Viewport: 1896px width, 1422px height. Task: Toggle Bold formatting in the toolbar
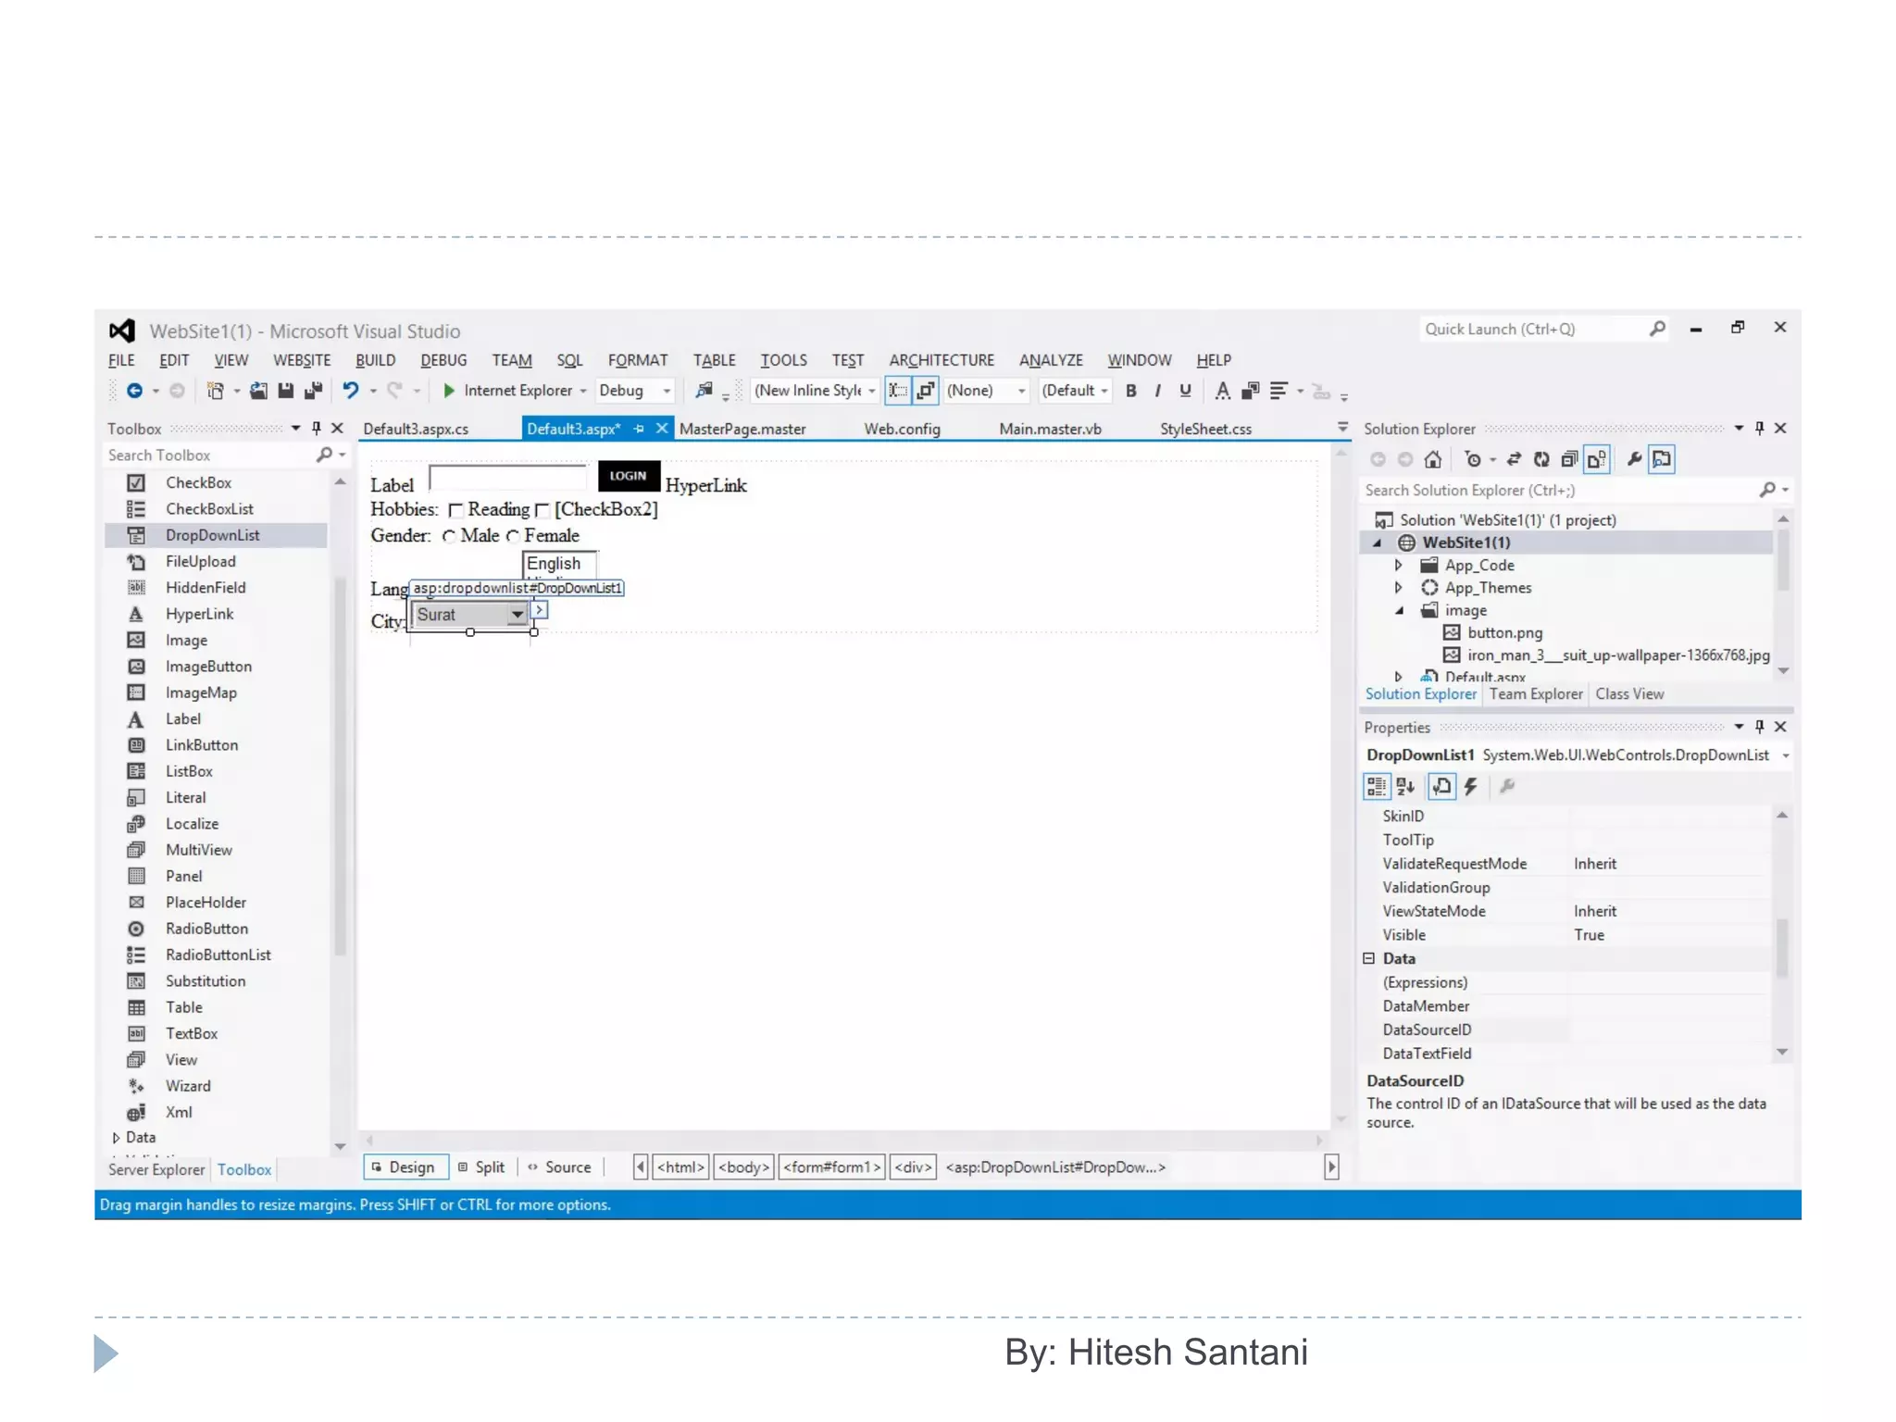pos(1130,391)
